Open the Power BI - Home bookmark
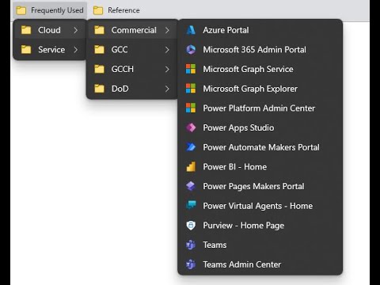Screen dimensions: 380x285 [x=260, y=167]
